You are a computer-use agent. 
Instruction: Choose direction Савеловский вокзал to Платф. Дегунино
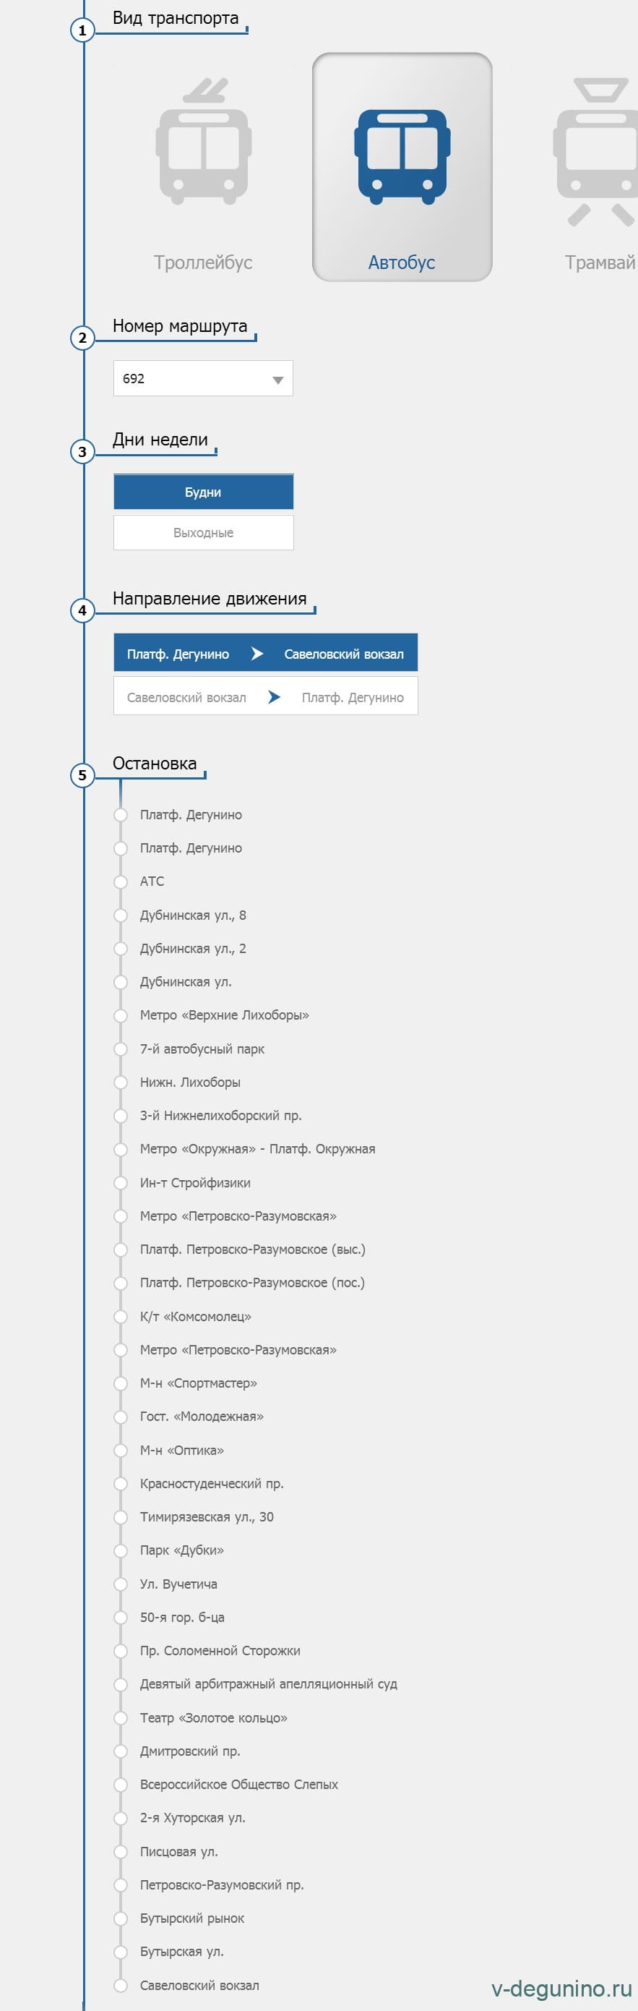pyautogui.click(x=265, y=697)
